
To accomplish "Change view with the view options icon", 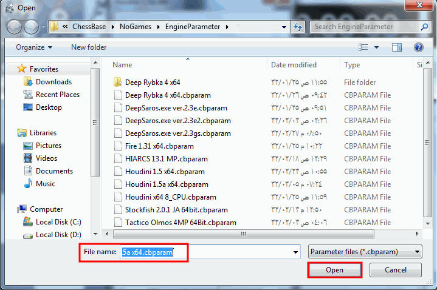I will click(x=363, y=47).
